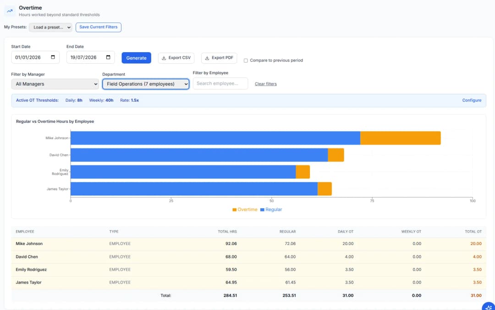Click the 59.50 total hours cell
The image size is (495, 310).
[231, 270]
